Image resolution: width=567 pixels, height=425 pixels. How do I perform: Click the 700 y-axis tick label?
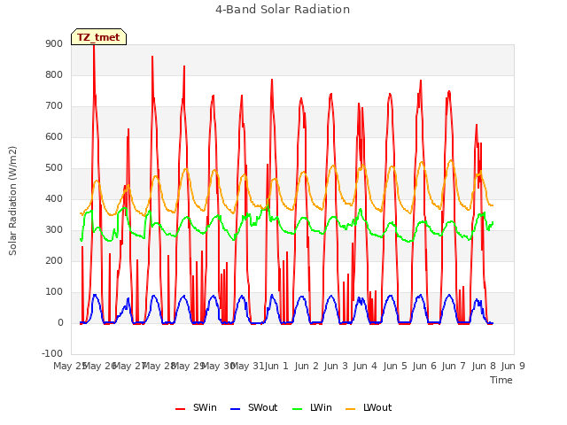coord(54,106)
